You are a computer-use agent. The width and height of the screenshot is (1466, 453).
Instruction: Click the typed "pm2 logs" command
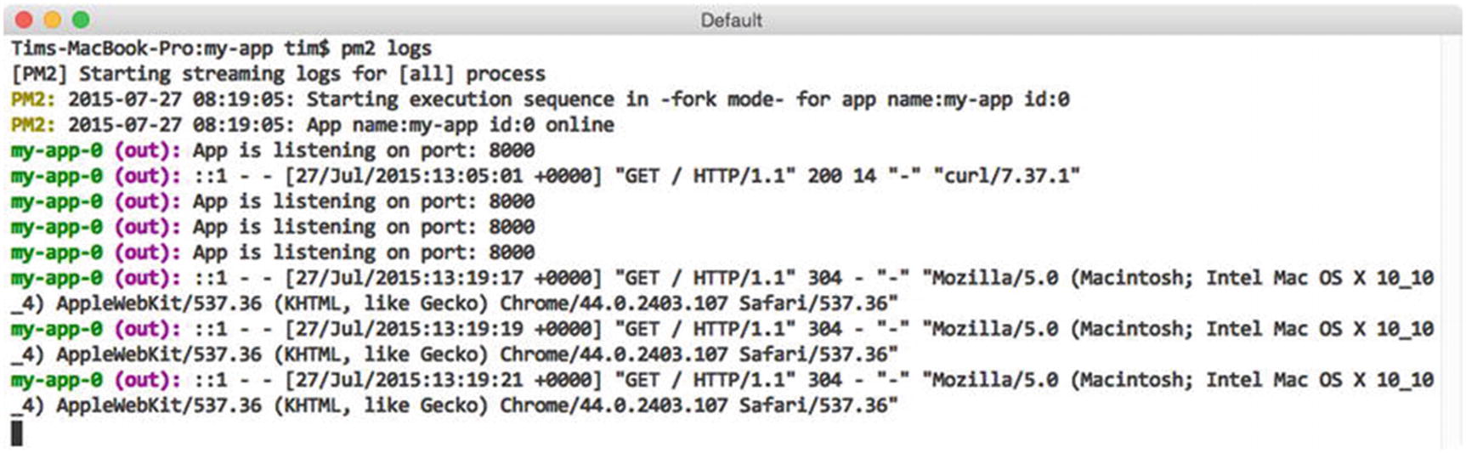(386, 48)
